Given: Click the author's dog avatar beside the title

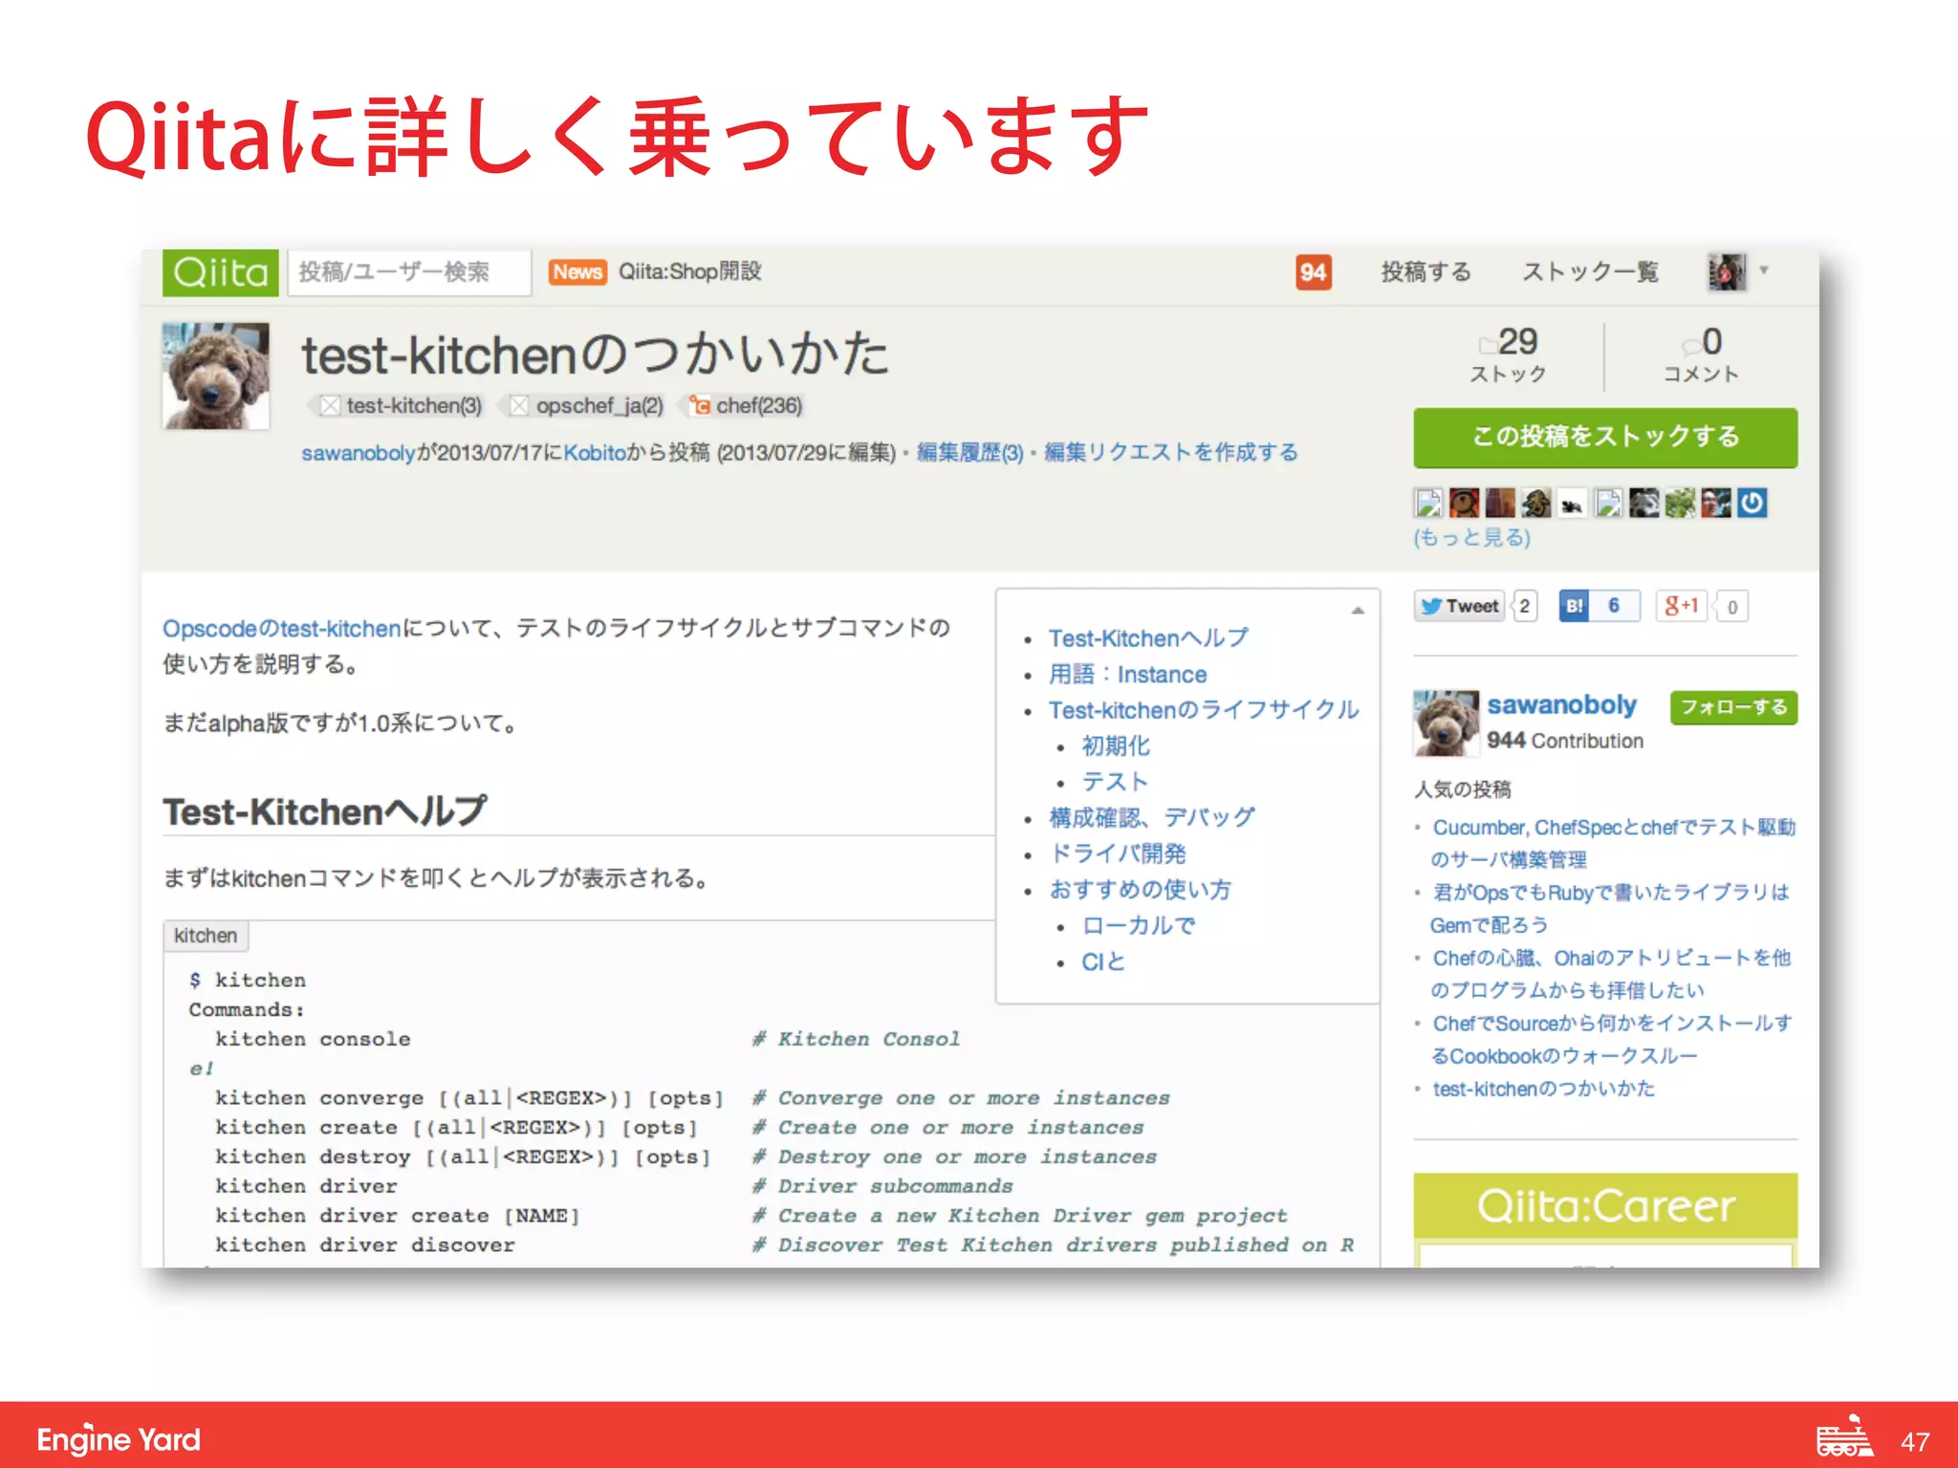Looking at the screenshot, I should pyautogui.click(x=216, y=376).
